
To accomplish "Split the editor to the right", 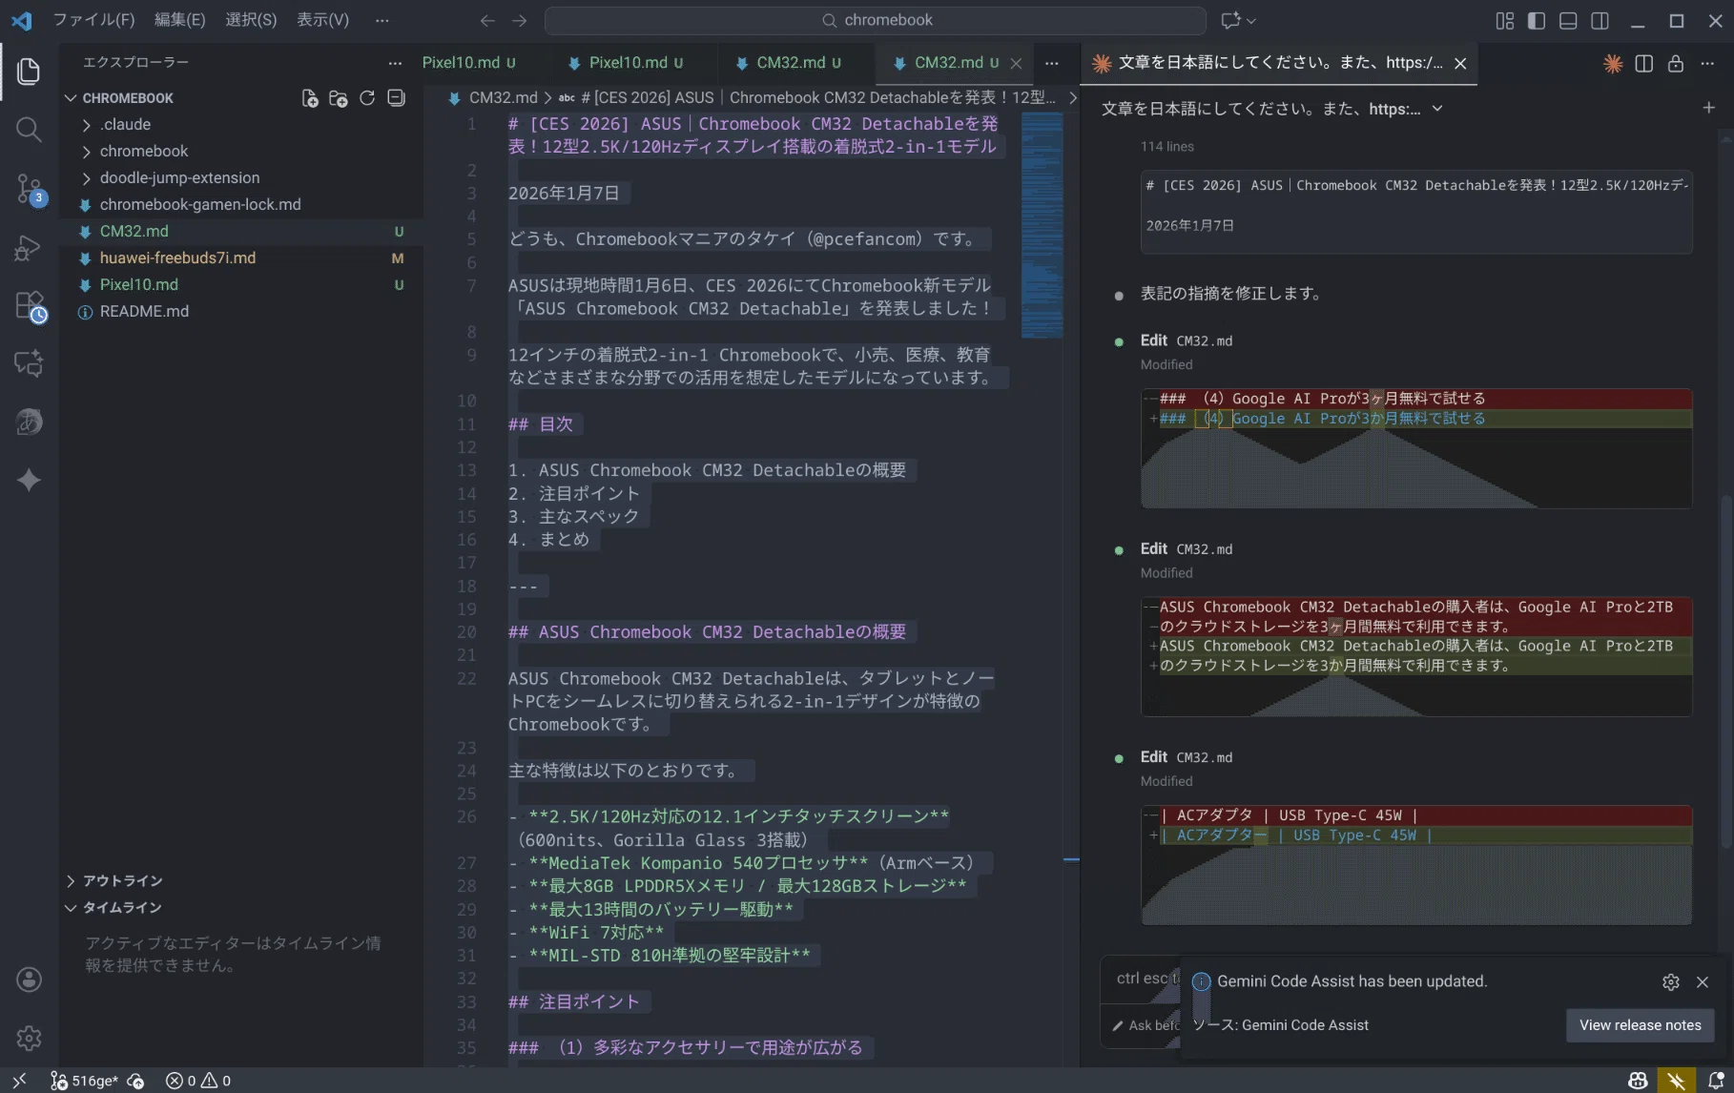I will (x=1643, y=63).
